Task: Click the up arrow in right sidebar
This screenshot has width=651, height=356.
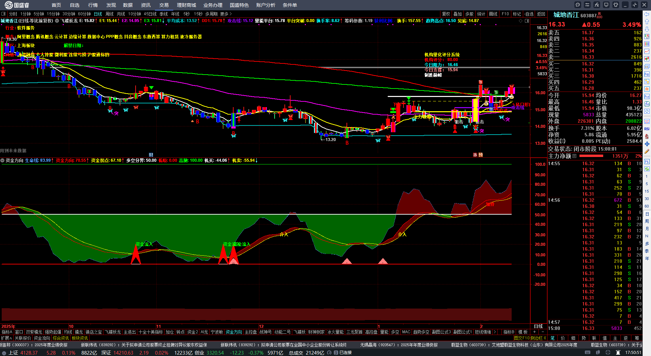Action: pos(647,22)
